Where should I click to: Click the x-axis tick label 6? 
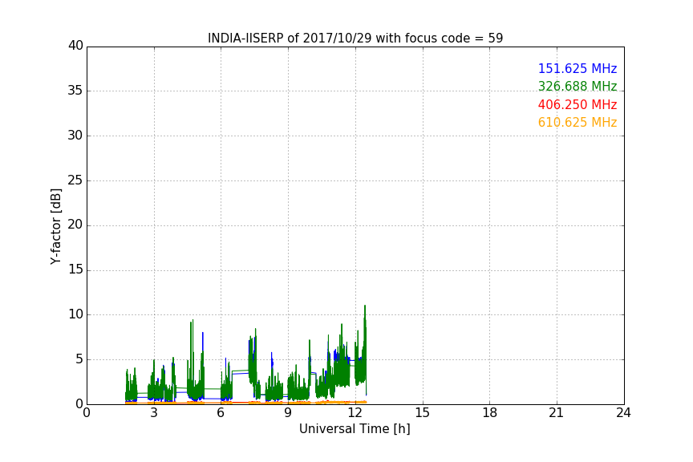pos(221,413)
